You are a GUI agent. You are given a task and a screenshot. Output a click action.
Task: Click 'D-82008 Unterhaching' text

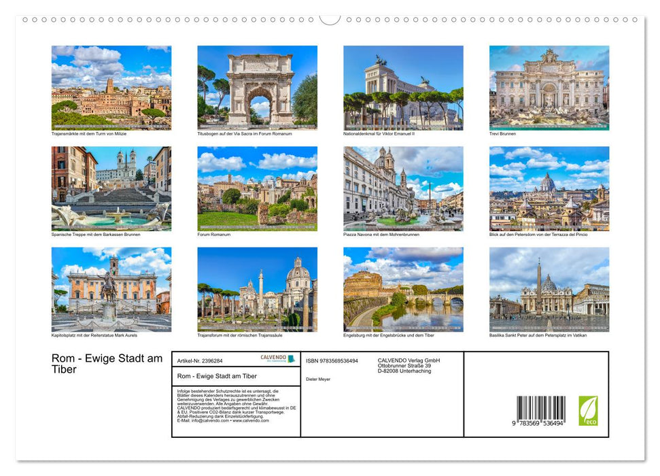(x=404, y=371)
